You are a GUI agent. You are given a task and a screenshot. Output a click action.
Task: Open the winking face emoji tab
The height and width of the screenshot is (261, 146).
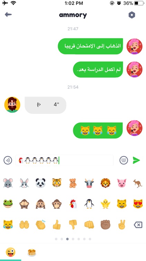tap(11, 252)
